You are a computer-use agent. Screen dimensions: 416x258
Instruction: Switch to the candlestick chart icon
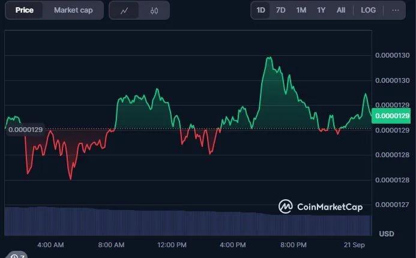(x=154, y=10)
